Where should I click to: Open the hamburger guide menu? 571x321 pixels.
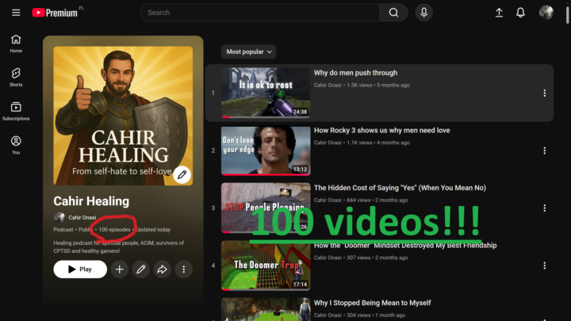[x=16, y=13]
